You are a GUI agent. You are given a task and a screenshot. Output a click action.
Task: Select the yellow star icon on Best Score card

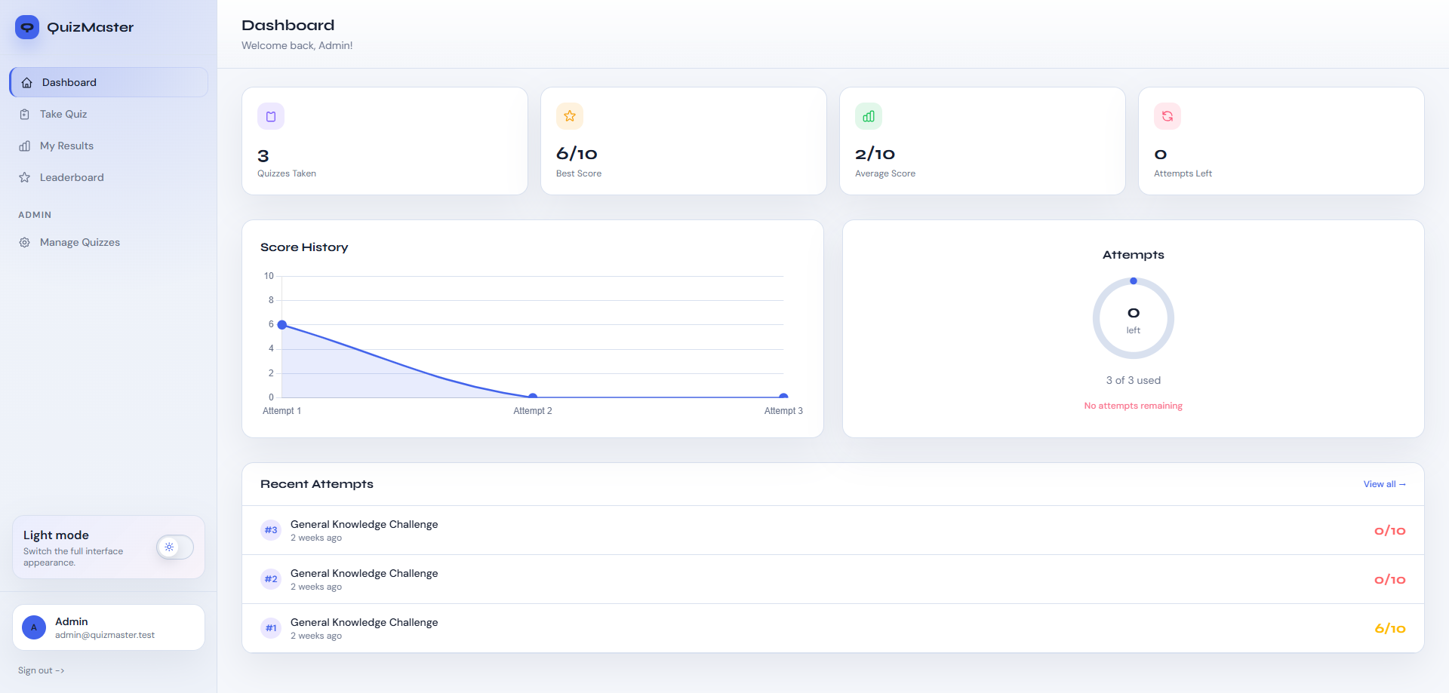click(x=570, y=116)
